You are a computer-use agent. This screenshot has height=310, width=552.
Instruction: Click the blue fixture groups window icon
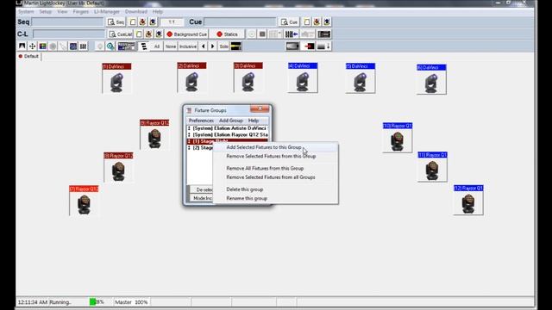pyautogui.click(x=127, y=46)
